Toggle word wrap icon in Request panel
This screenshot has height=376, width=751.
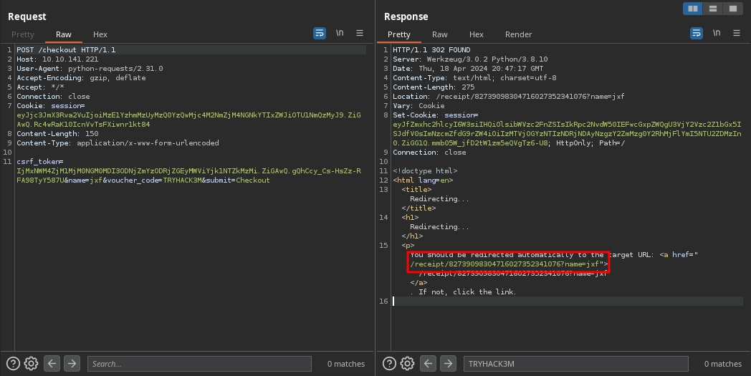[x=320, y=34]
